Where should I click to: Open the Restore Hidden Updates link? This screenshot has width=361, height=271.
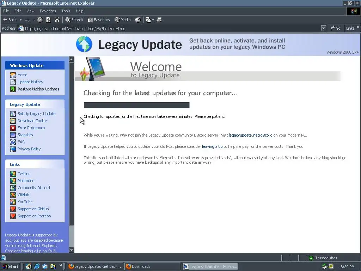[38, 89]
